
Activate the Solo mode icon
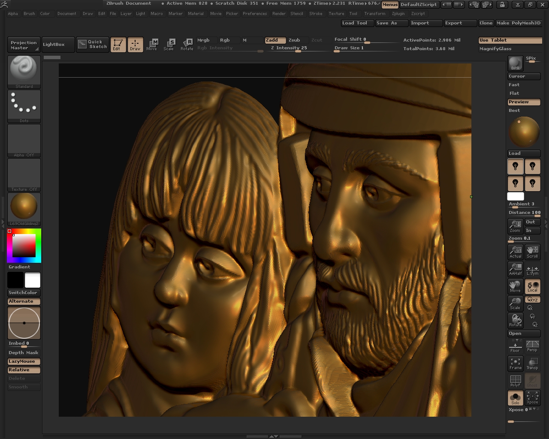coord(515,398)
